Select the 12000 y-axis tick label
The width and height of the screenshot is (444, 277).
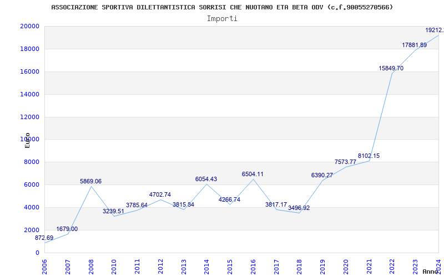click(x=29, y=117)
